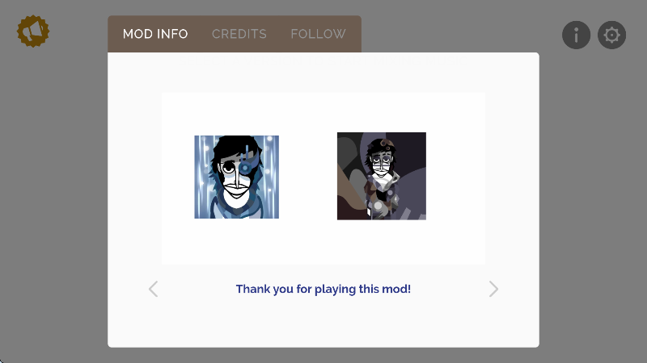This screenshot has height=363, width=647.
Task: Go to previous slide with left chevron
Action: (153, 289)
